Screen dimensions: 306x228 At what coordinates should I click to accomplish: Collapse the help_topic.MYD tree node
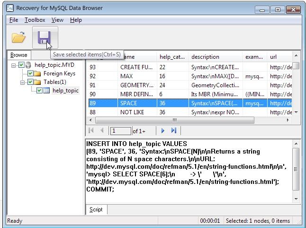13,65
